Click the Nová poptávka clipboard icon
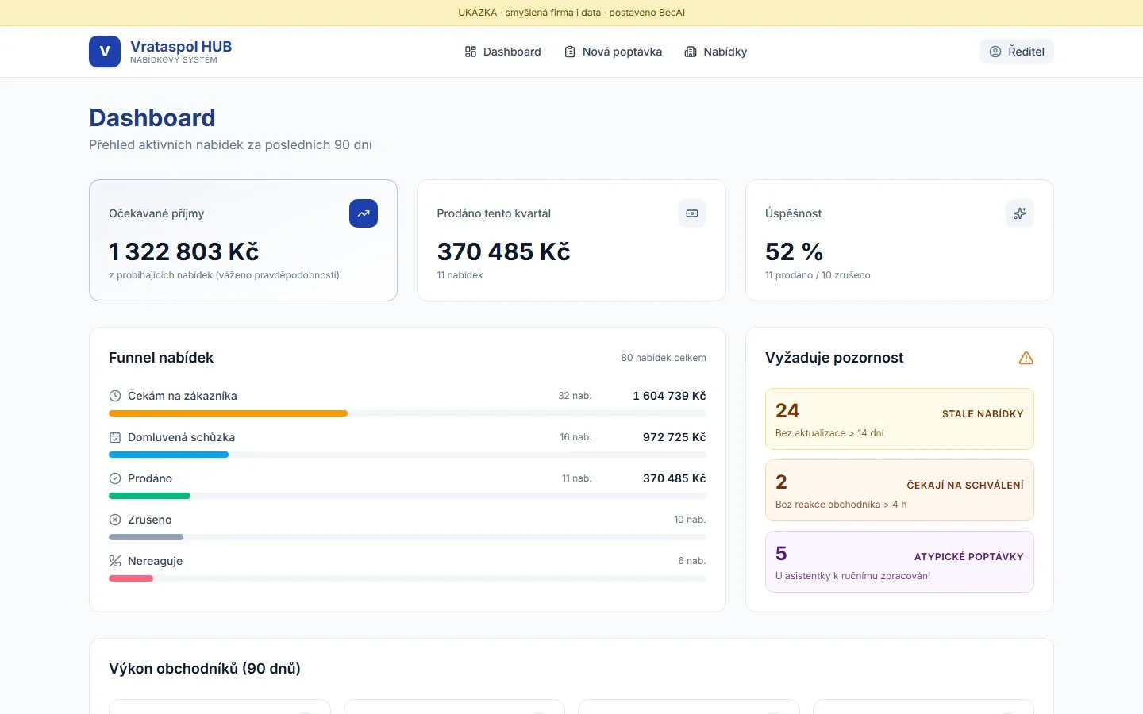This screenshot has height=714, width=1143. [570, 52]
